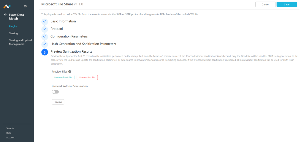Expand Hash Generation and Sanitization Parameters
Screen dimensions: 304x142
point(83,44)
